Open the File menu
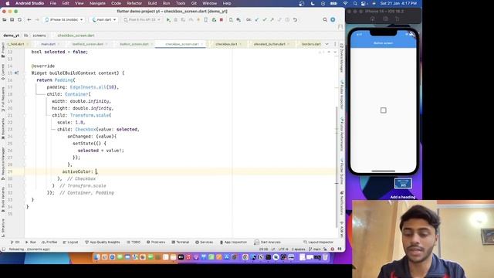Viewport: 494px width, 278px height. coord(53,3)
